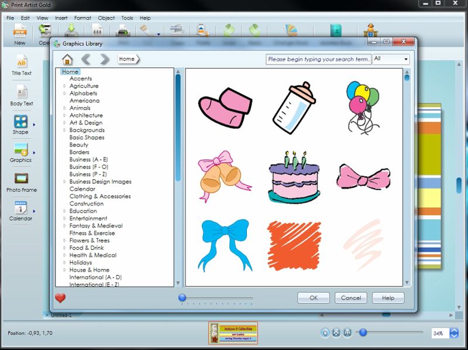Click the thumbnail size slider handle
This screenshot has height=350, width=468.
(x=182, y=297)
